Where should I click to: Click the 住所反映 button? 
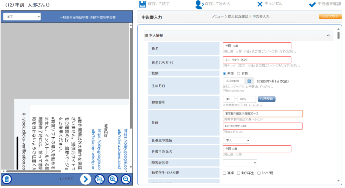point(266,99)
